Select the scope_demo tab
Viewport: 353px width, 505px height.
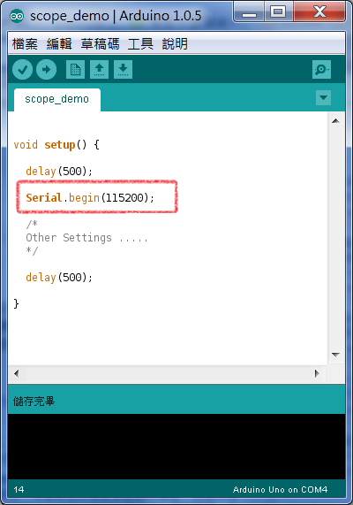coord(57,100)
